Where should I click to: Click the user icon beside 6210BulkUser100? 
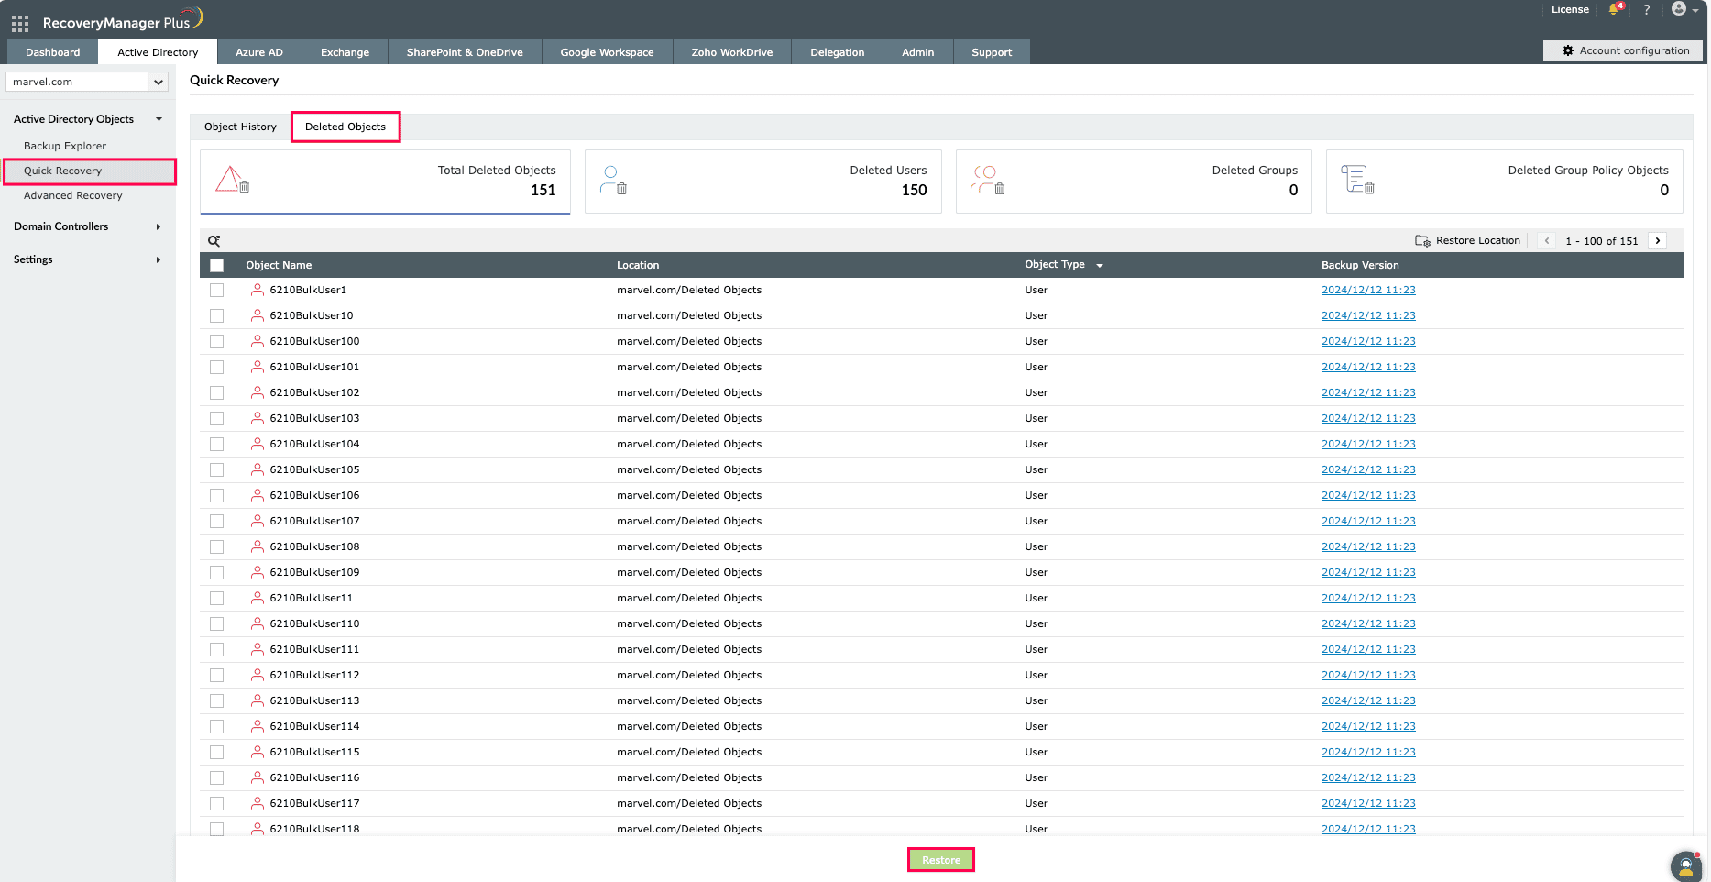tap(258, 341)
